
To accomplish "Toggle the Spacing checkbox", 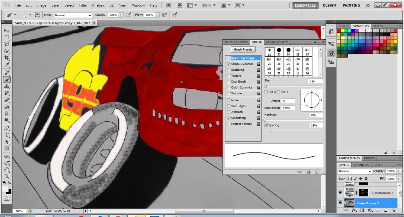I will [266, 125].
